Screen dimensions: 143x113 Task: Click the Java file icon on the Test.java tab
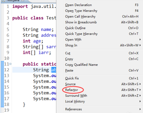3,1
